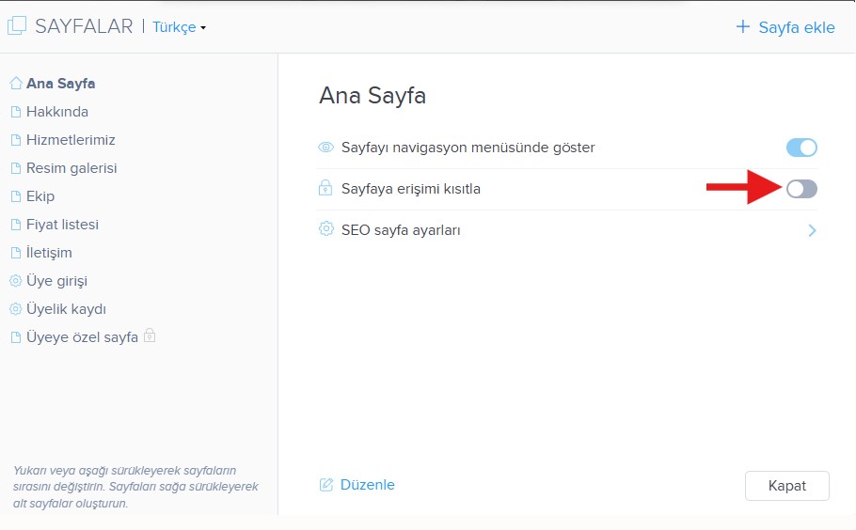The width and height of the screenshot is (856, 530).
Task: Open the Türkçe language dropdown
Action: 179,27
